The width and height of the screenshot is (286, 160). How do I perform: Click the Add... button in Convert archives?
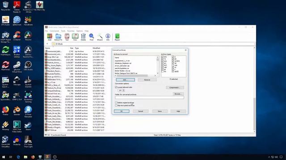(x=125, y=80)
